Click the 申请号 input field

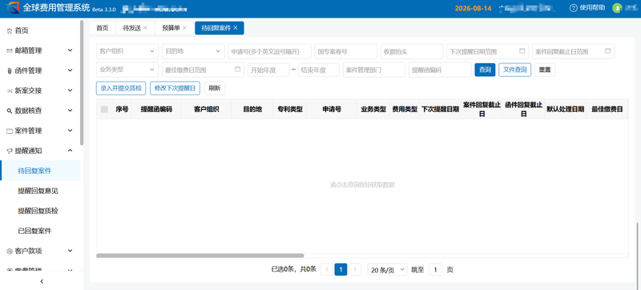pos(269,51)
